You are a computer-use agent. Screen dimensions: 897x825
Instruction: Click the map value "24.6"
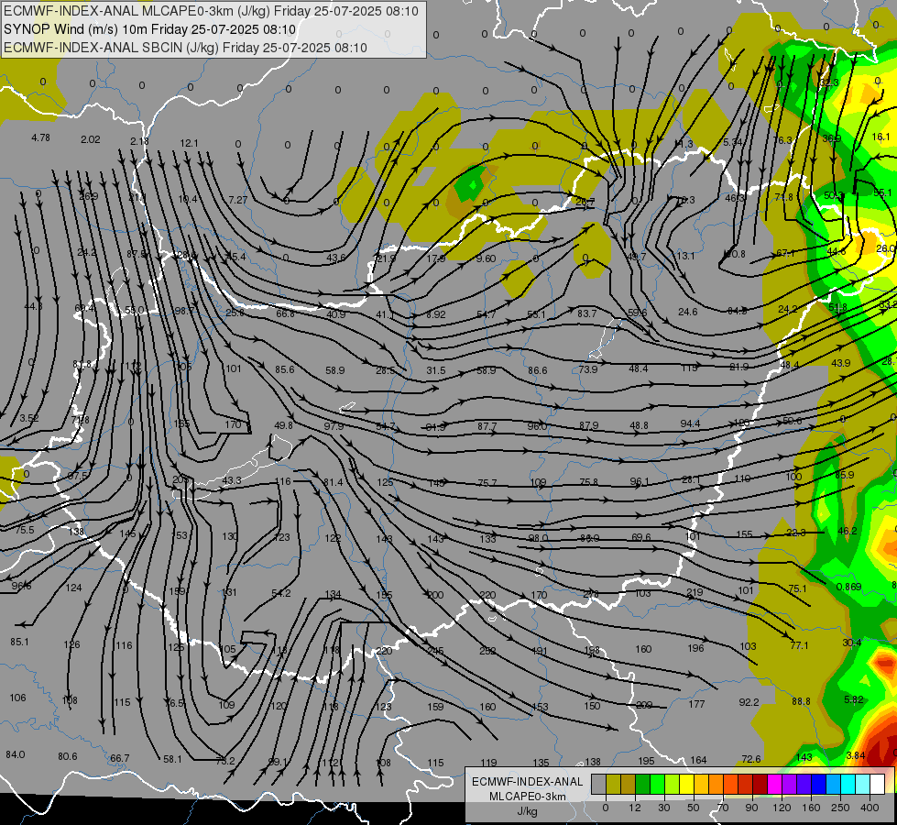tap(687, 312)
